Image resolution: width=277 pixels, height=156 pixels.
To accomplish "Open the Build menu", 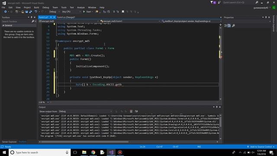I will click(36, 7).
